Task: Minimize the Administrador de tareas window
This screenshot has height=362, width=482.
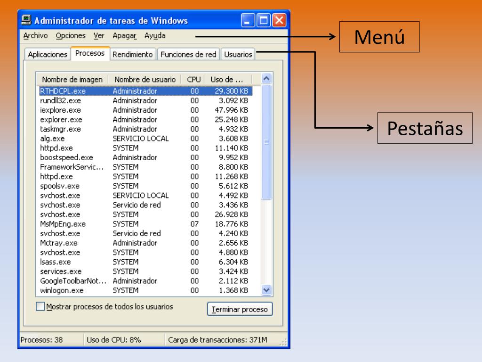Action: click(x=248, y=20)
